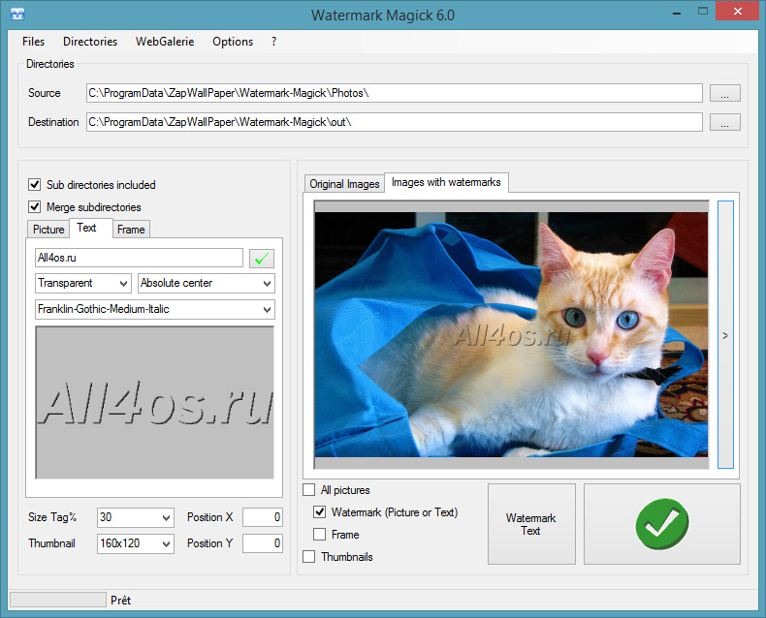Screen dimensions: 766x618
Task: Toggle Sub directories included checkbox
Action: (x=34, y=184)
